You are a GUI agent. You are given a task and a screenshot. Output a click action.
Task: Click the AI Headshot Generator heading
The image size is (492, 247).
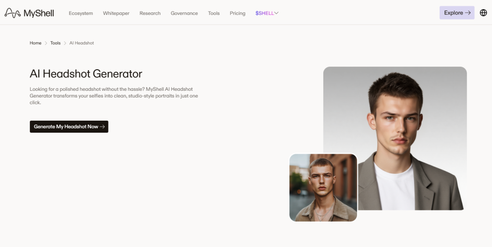tap(86, 74)
